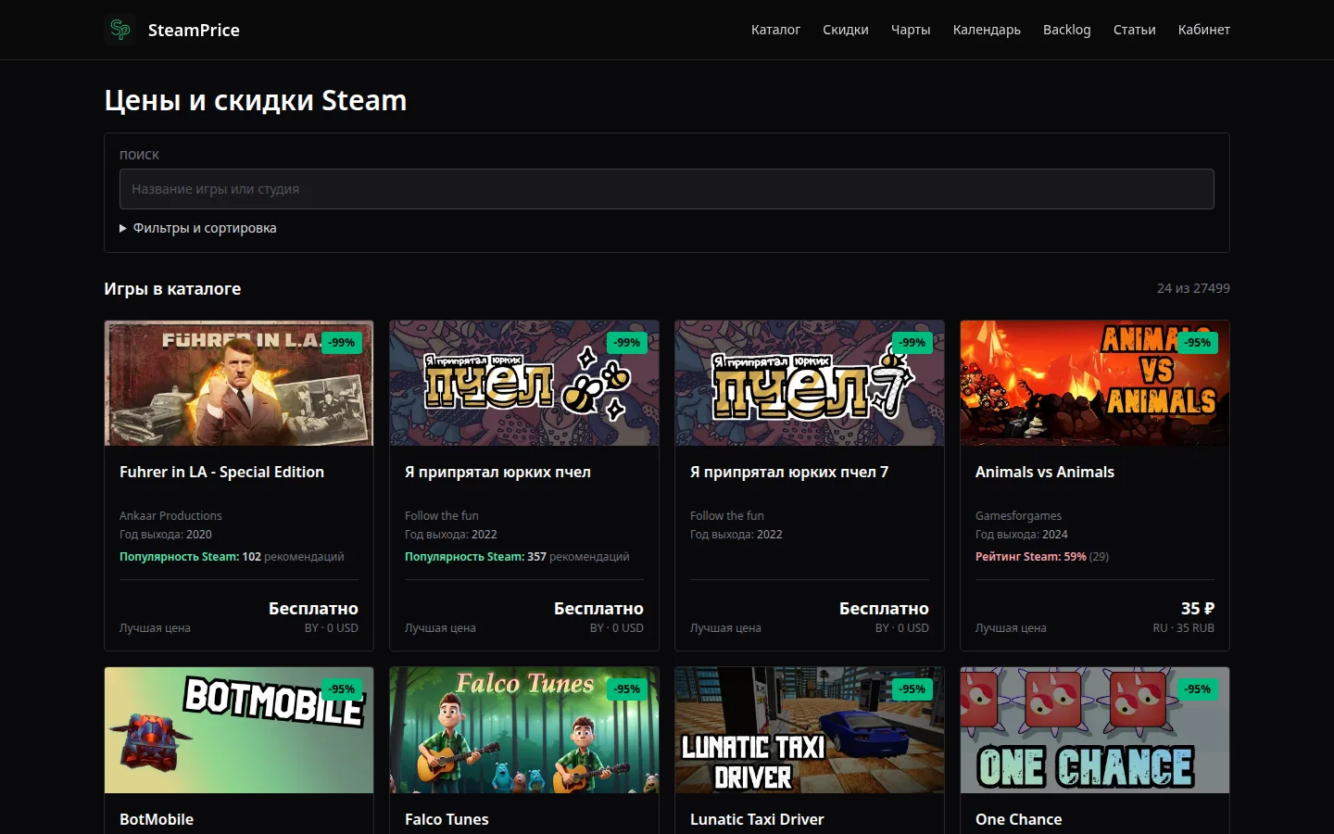The height and width of the screenshot is (834, 1334).
Task: Open the Animals vs Animals cover image
Action: [1095, 384]
